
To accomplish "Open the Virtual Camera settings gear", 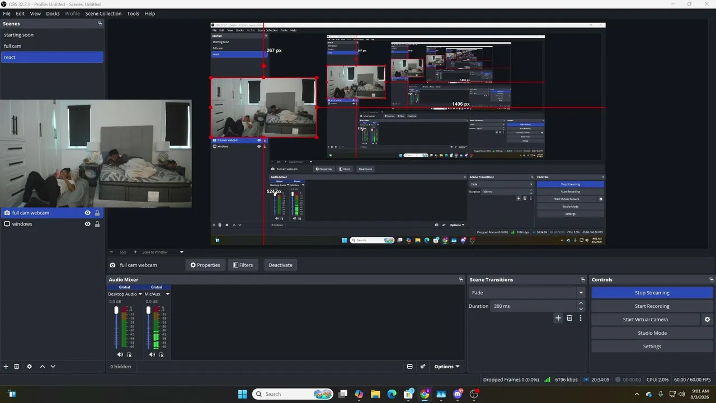I will 707,320.
